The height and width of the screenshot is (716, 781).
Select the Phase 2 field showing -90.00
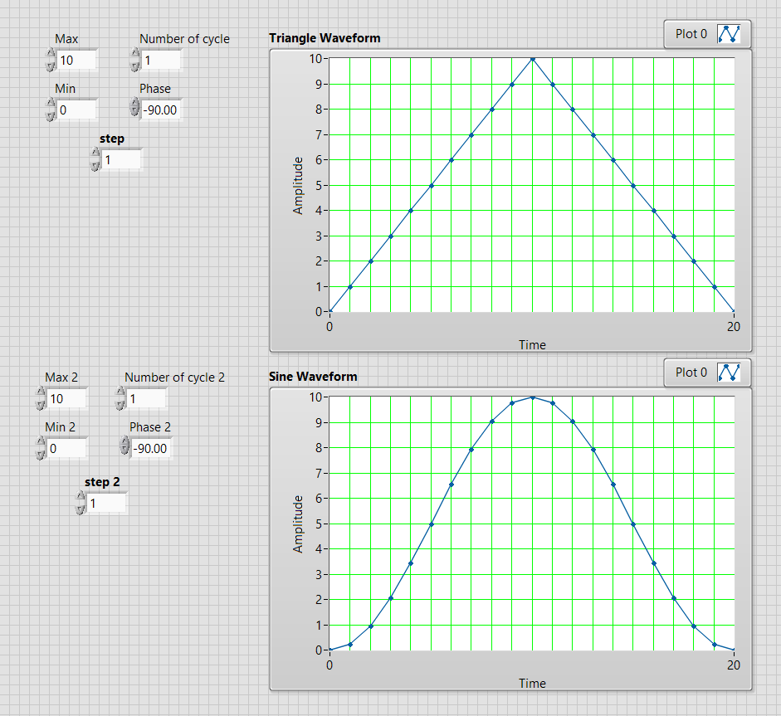pyautogui.click(x=151, y=449)
